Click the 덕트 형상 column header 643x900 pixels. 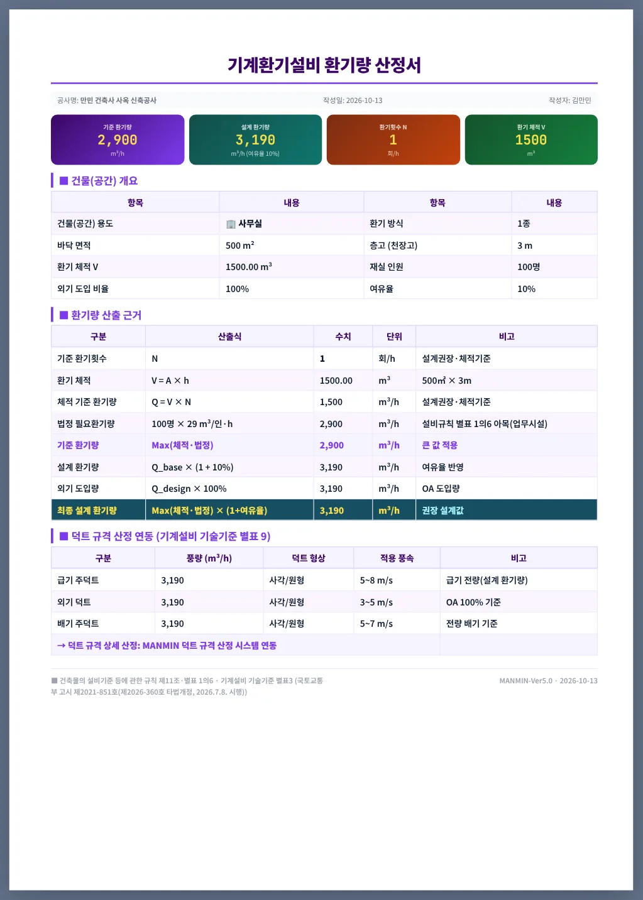tap(309, 558)
